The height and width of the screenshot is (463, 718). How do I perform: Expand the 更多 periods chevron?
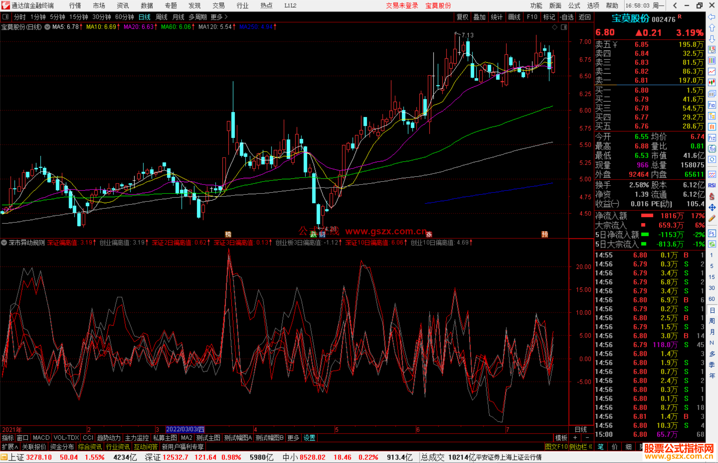[x=226, y=17]
